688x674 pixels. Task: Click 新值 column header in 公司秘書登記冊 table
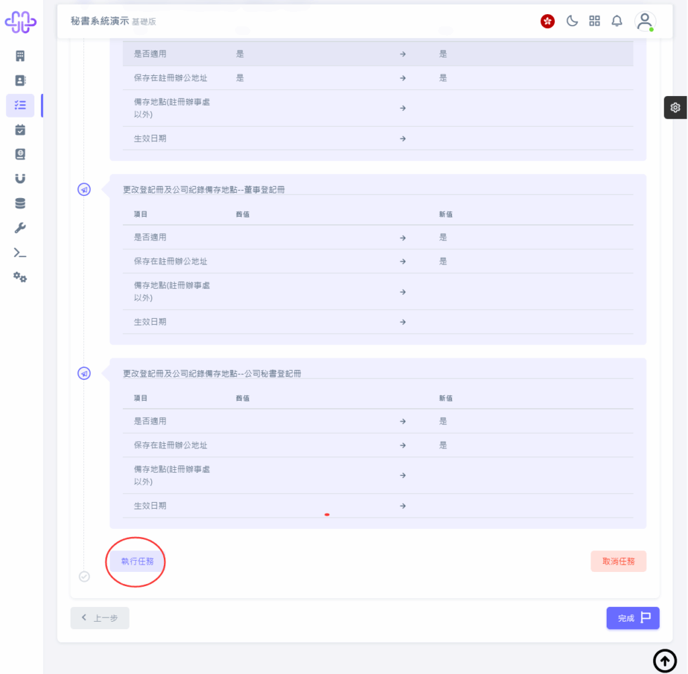[x=446, y=397]
